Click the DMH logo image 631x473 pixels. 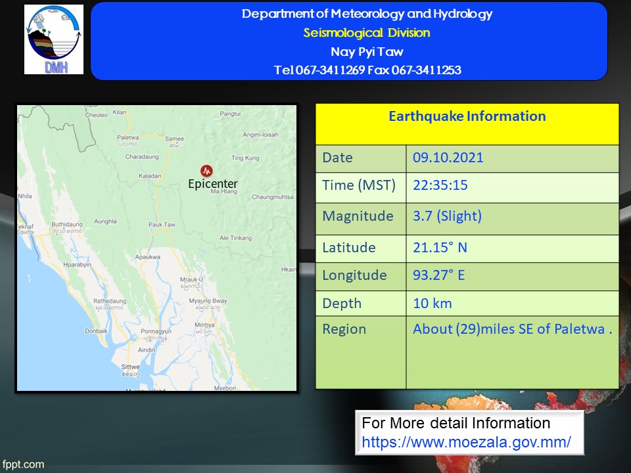(x=54, y=39)
